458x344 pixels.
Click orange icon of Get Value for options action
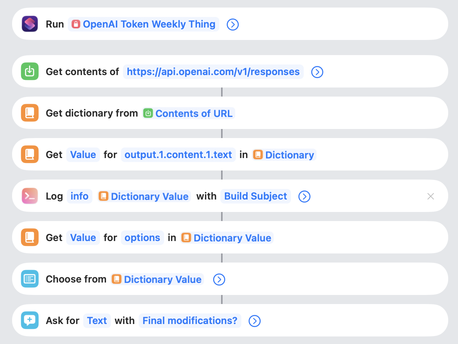pyautogui.click(x=30, y=237)
